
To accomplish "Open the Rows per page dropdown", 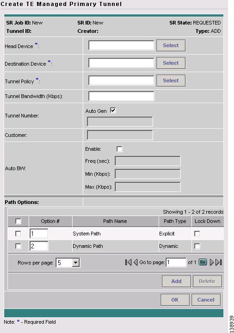I will pos(68,263).
